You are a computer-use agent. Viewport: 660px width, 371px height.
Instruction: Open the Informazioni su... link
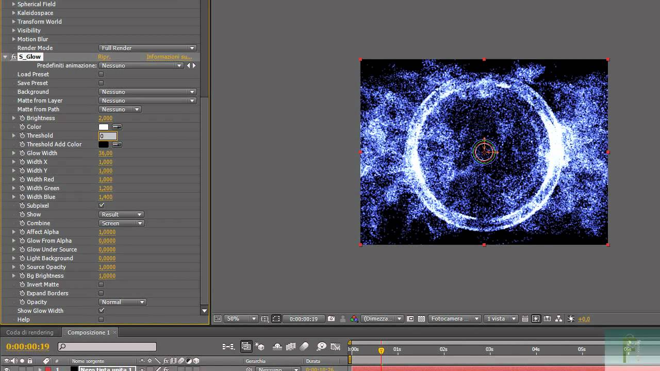pyautogui.click(x=169, y=57)
